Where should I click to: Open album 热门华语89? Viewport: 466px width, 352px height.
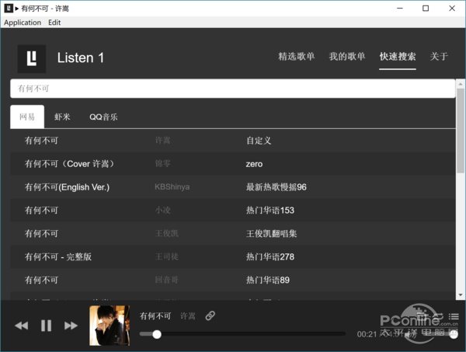coord(267,280)
